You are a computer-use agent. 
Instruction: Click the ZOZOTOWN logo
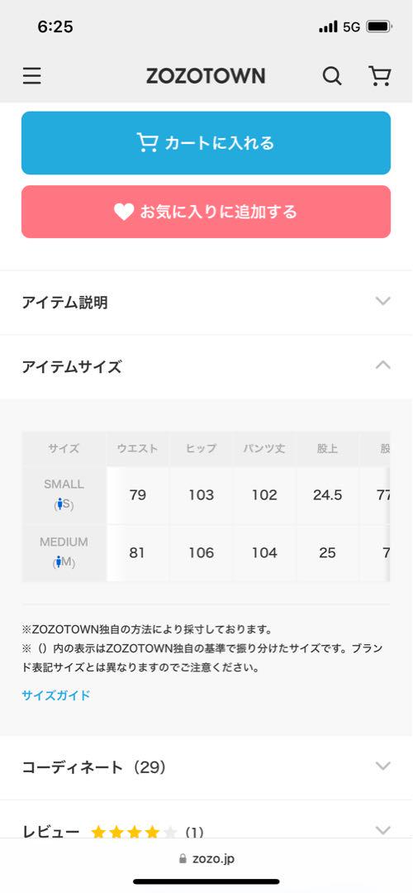point(206,76)
